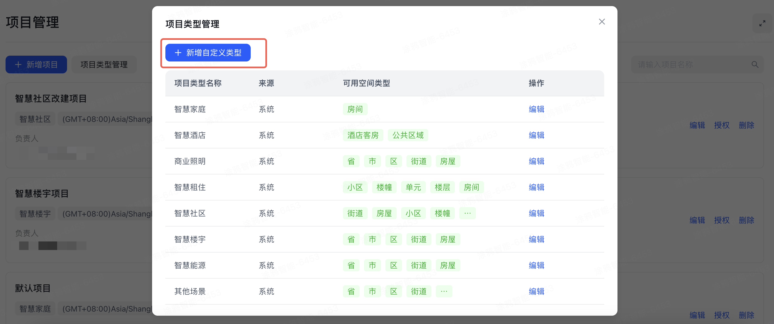The height and width of the screenshot is (324, 774).
Task: Edit the 智慧能源 project type
Action: tap(536, 266)
